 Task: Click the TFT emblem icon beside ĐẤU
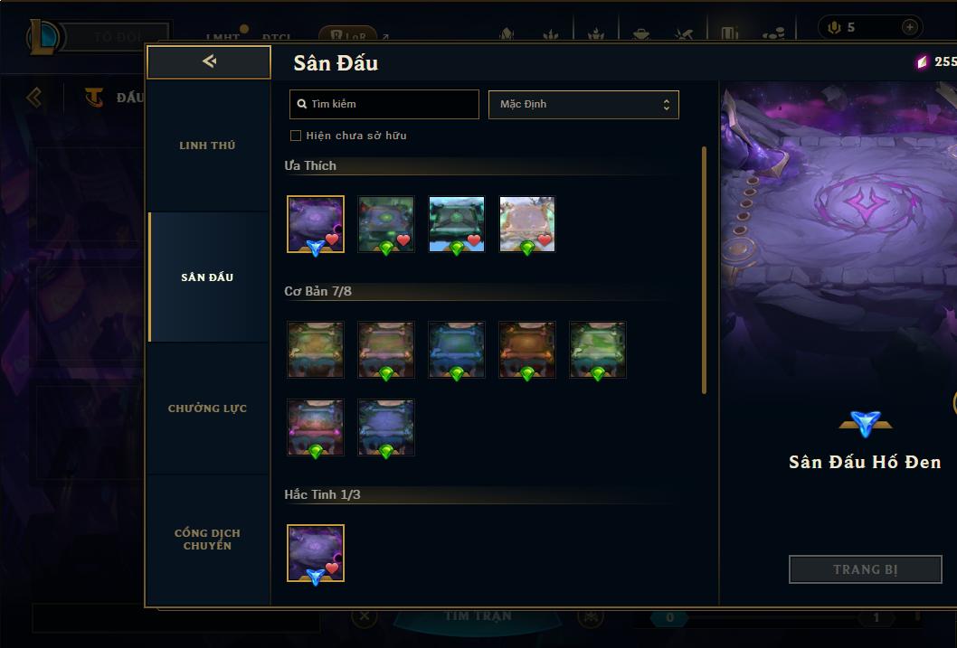tap(94, 97)
